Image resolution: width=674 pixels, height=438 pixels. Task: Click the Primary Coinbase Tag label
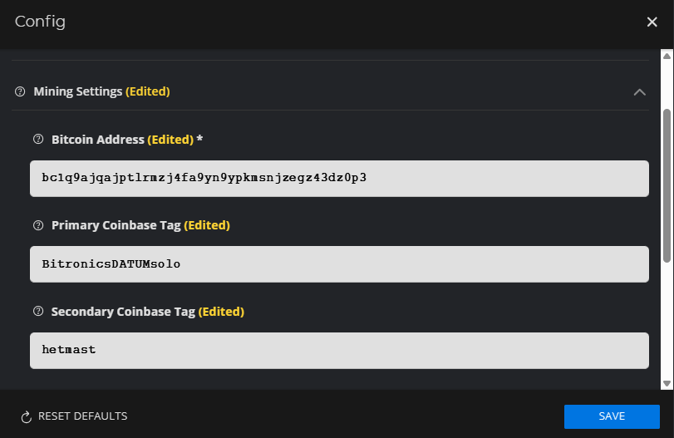116,225
